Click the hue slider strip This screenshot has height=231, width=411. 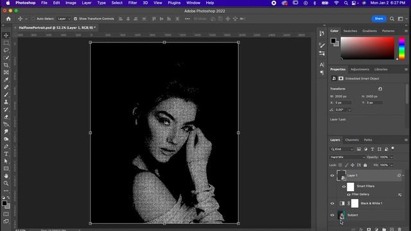click(401, 48)
